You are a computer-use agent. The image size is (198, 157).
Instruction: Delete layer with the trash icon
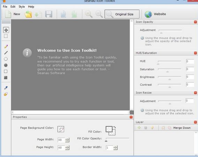point(146,128)
